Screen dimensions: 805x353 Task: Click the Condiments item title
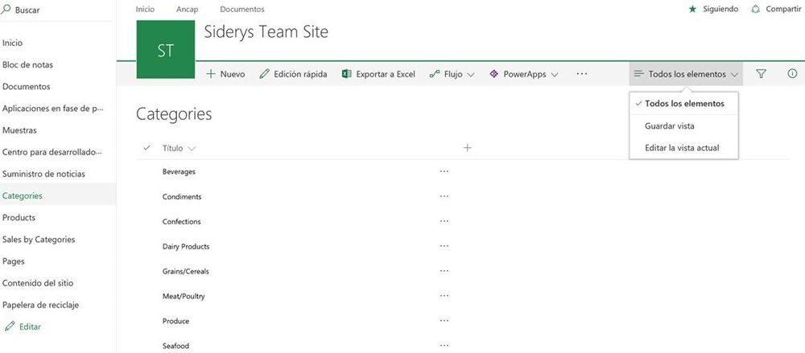[182, 196]
